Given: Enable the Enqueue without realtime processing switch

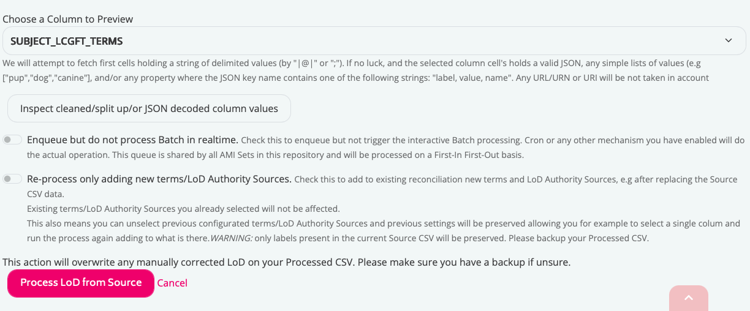Looking at the screenshot, I should pyautogui.click(x=12, y=140).
